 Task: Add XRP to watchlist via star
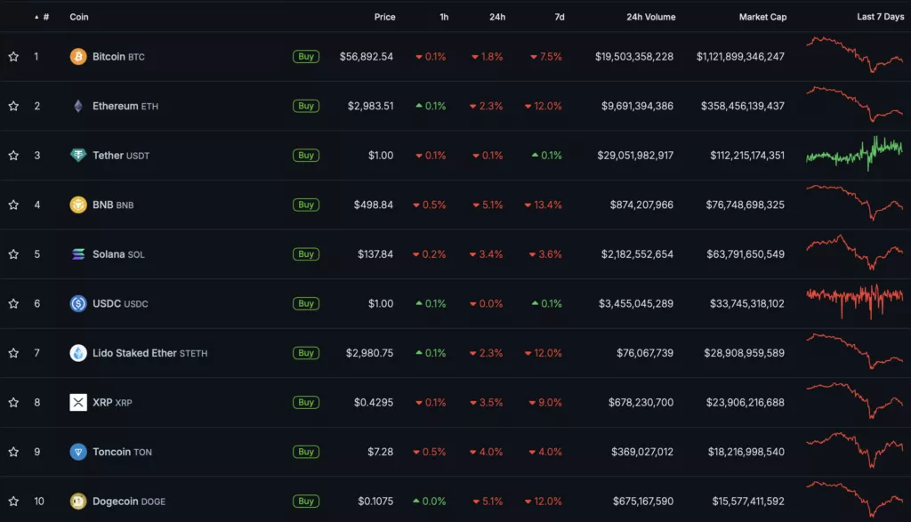click(x=13, y=402)
